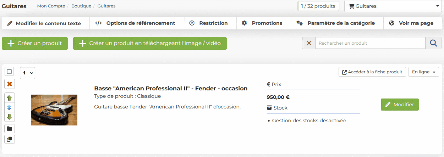Click the green Modifier button

[x=400, y=105]
